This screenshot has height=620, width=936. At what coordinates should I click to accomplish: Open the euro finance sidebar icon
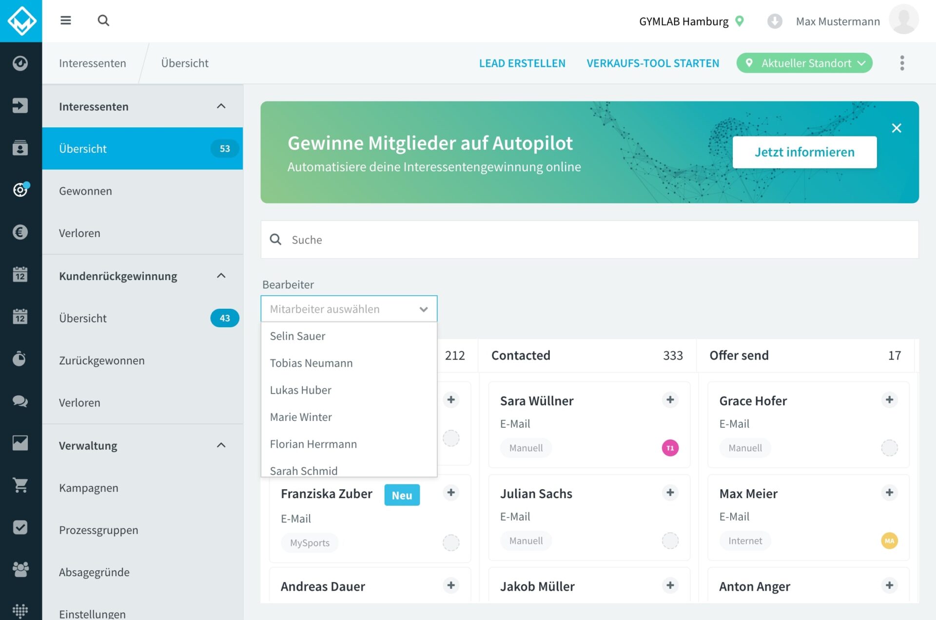tap(20, 232)
